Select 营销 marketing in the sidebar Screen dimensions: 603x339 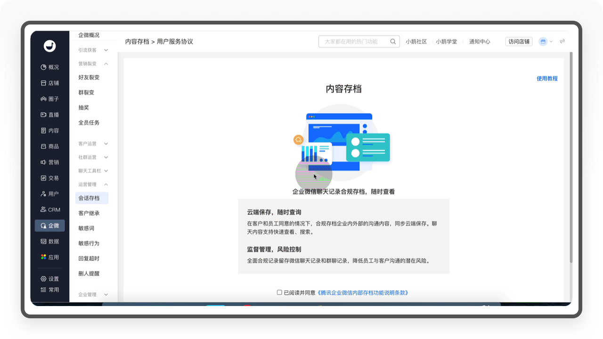[49, 162]
